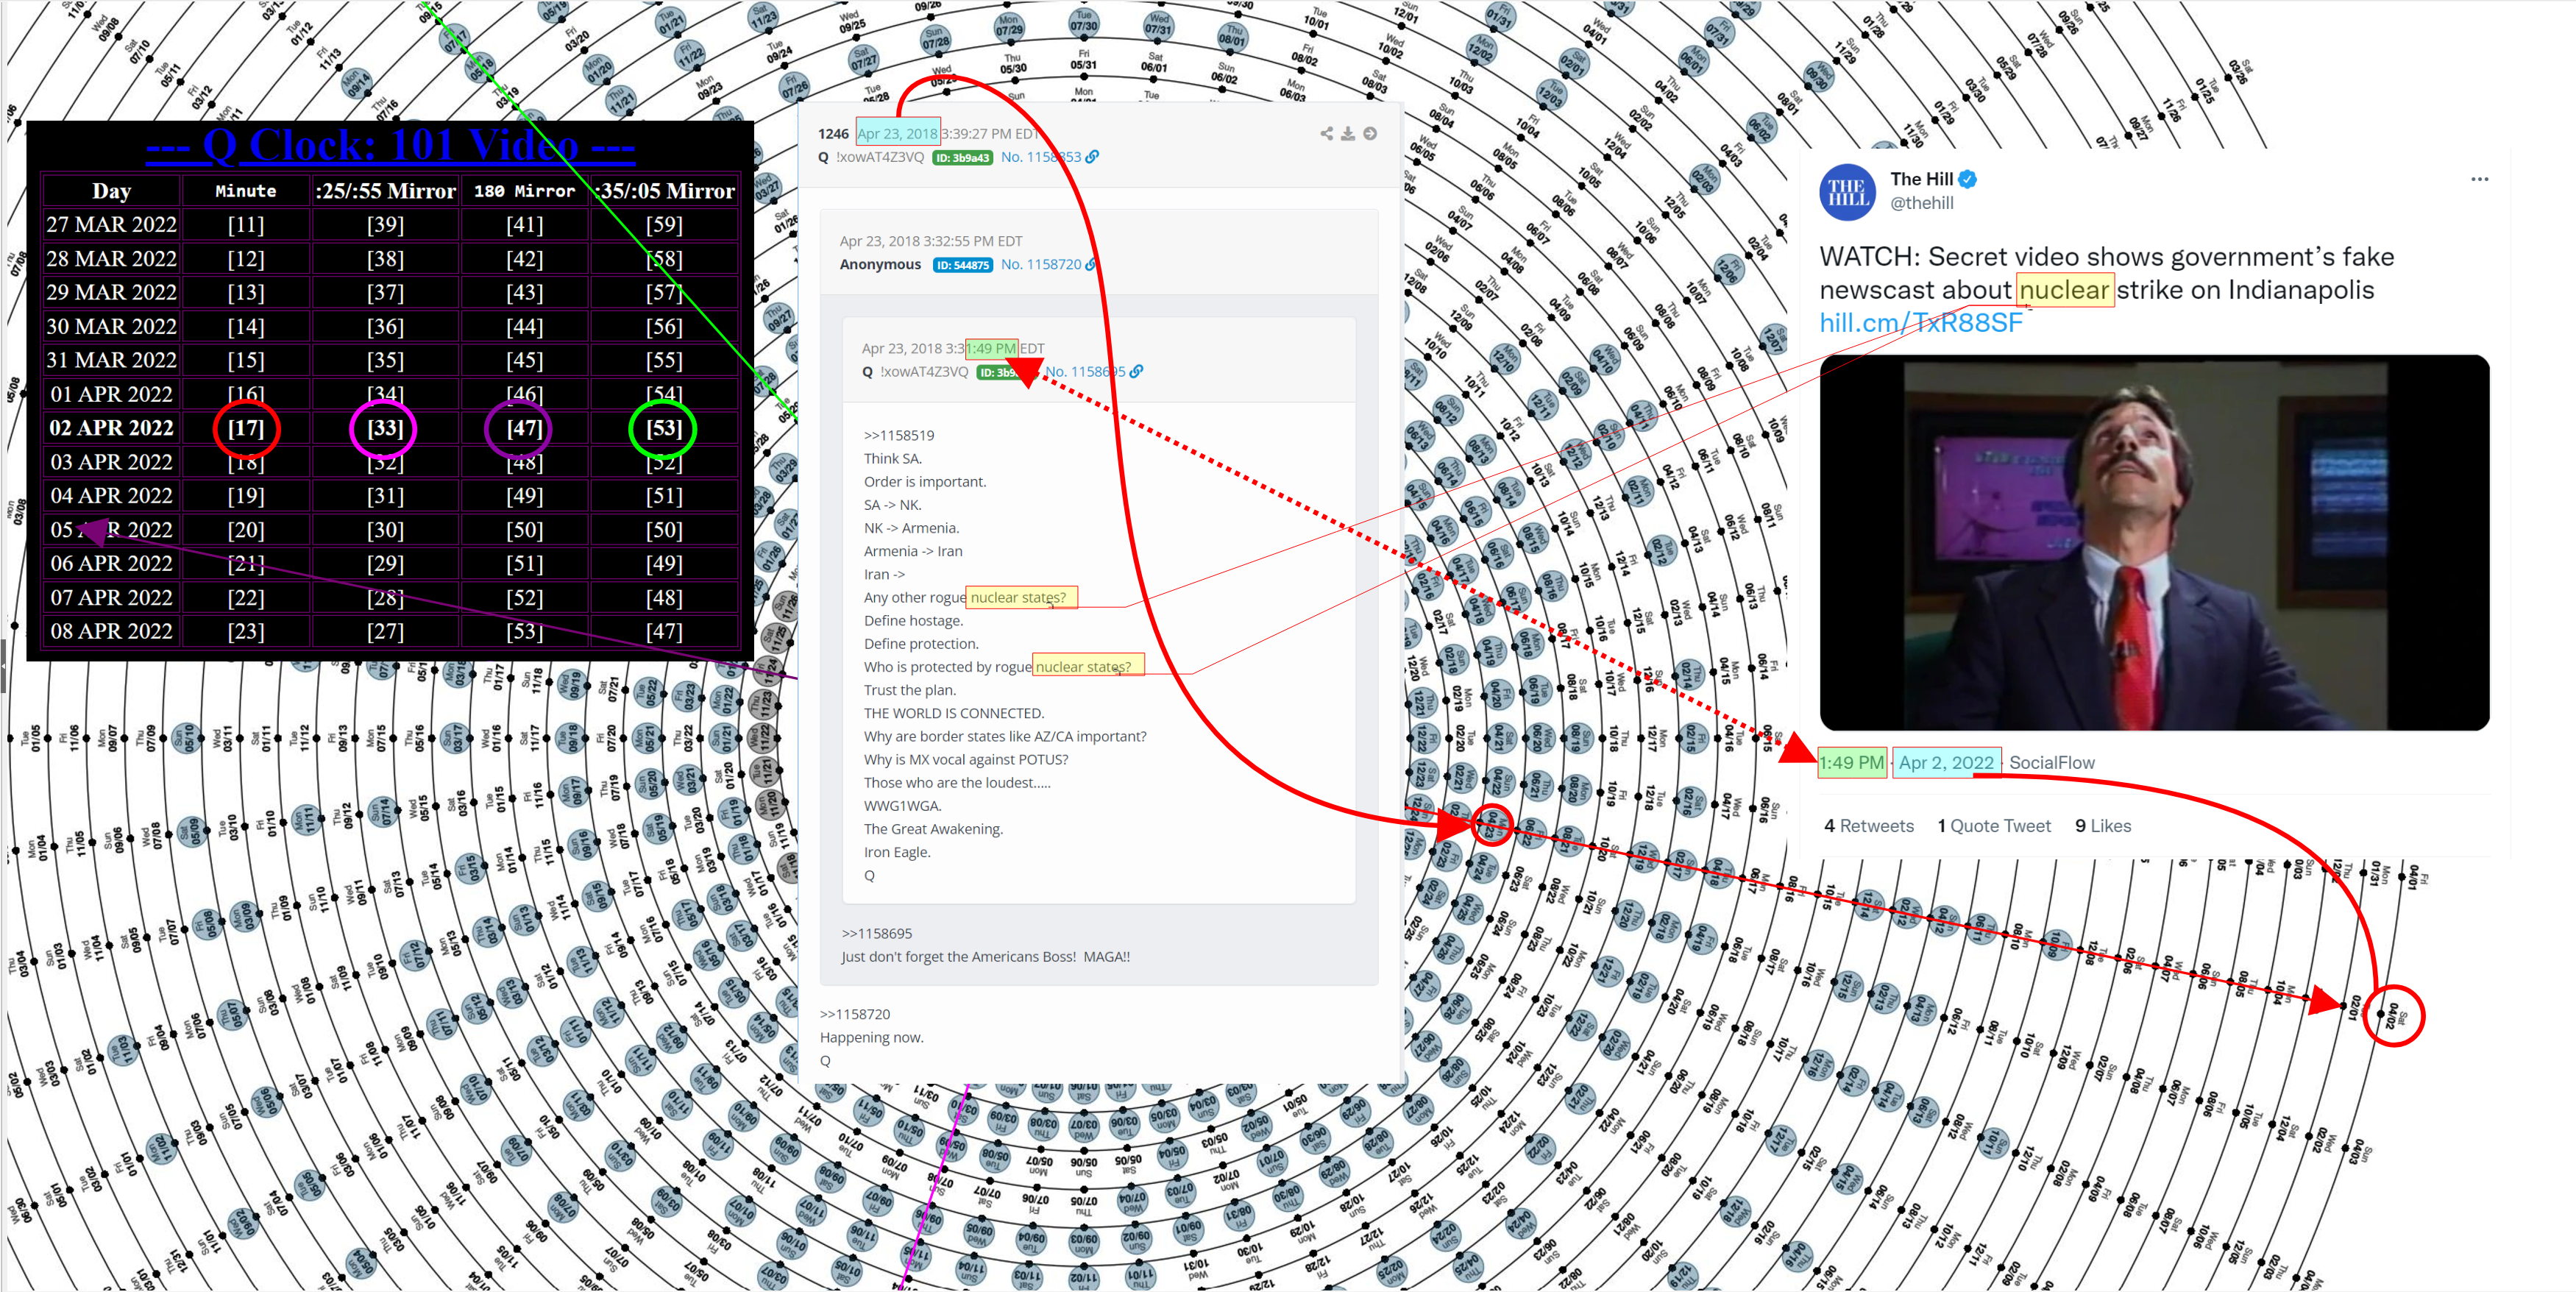
Task: Click the highlighted 'nuclear' word in the tweet
Action: pos(2064,290)
